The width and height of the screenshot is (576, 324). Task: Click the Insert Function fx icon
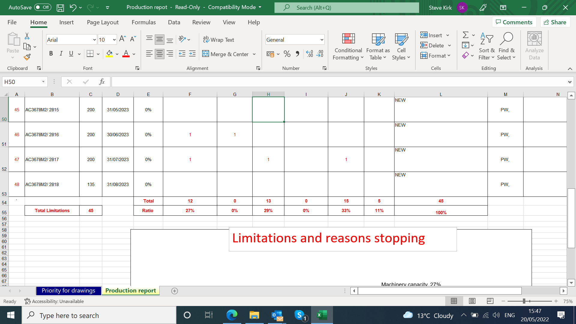click(102, 82)
